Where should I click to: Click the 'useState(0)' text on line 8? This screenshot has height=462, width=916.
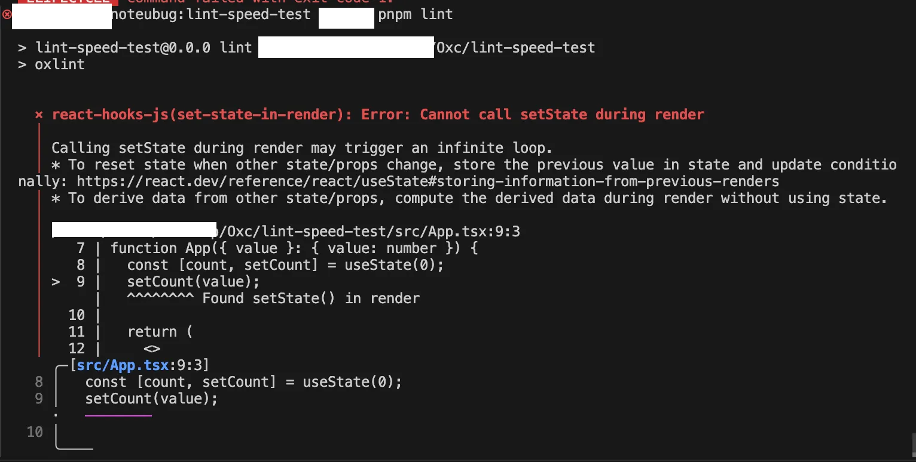395,265
